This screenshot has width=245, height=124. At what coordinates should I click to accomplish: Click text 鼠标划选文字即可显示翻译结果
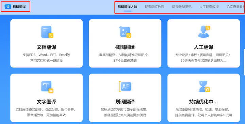coord(124,109)
